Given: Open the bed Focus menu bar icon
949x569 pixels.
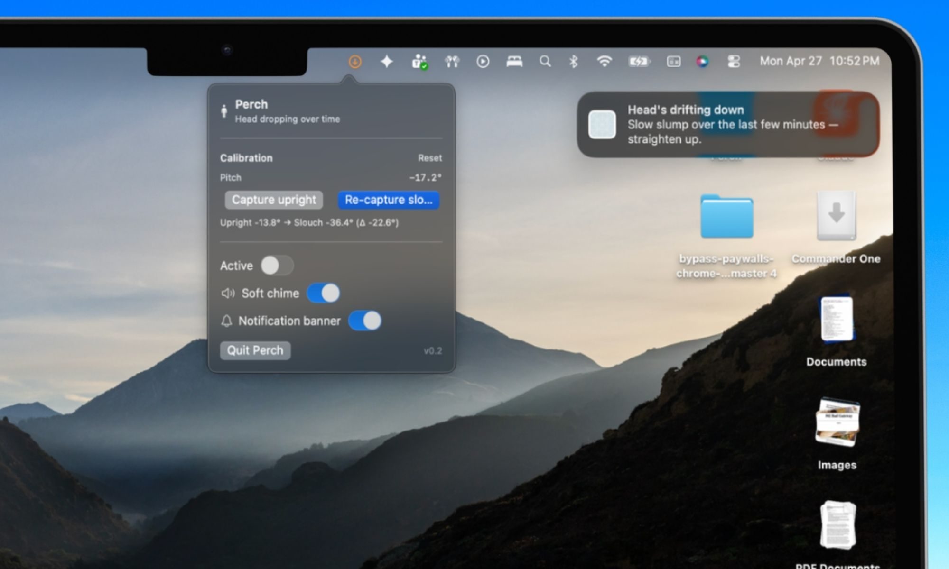Looking at the screenshot, I should click(514, 62).
